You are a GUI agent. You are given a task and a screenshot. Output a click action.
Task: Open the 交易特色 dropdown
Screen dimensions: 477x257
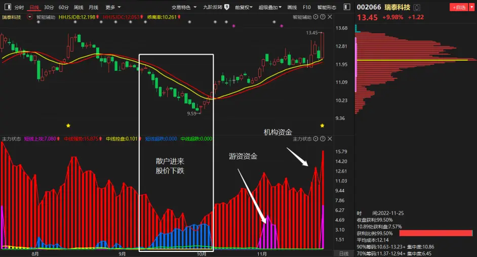184,7
